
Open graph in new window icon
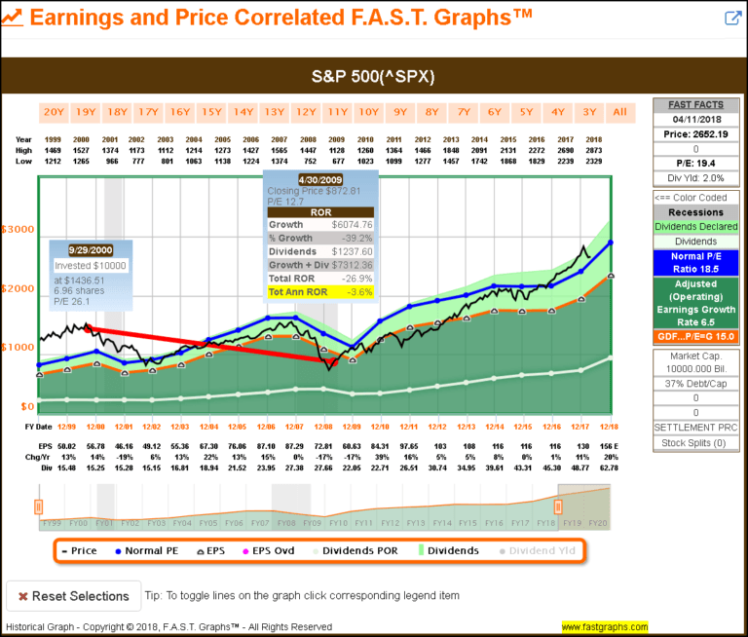733,18
